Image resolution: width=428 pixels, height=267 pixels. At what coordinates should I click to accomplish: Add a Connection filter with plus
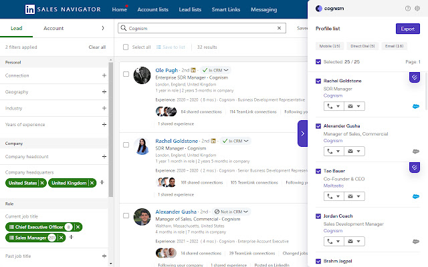[x=104, y=75]
